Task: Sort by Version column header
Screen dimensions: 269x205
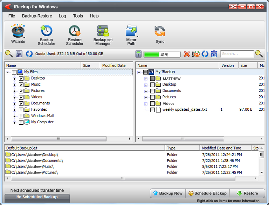Action: pos(229,66)
